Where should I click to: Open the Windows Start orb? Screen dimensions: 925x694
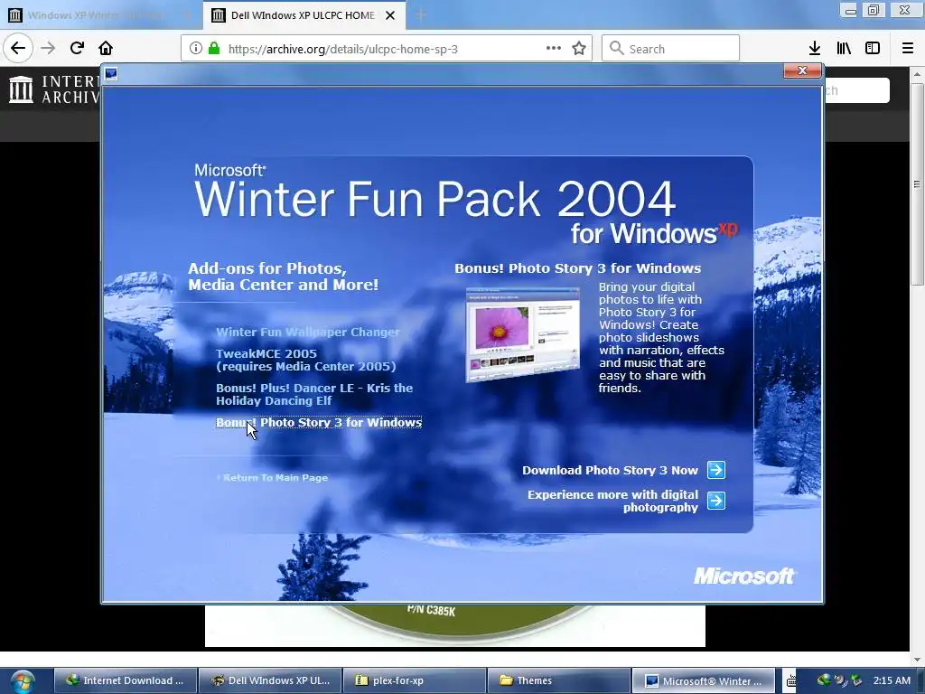[x=22, y=681]
